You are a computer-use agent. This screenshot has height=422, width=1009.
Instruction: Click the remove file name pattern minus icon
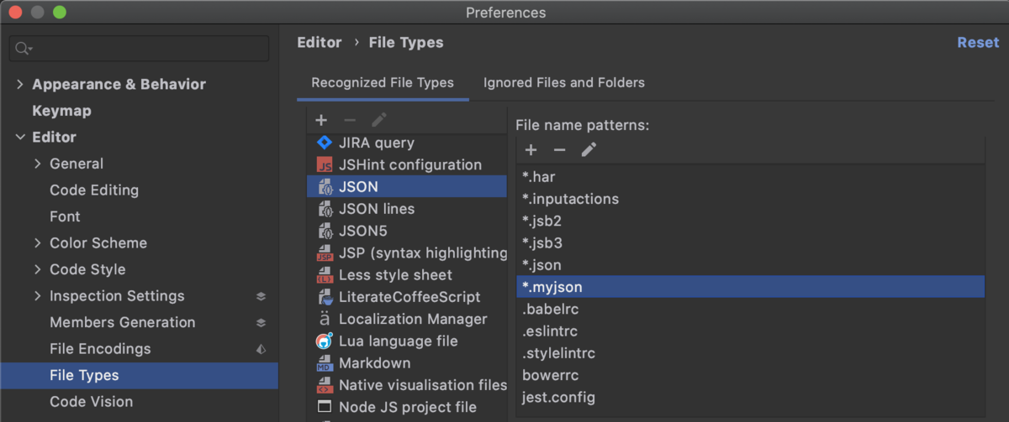tap(559, 150)
